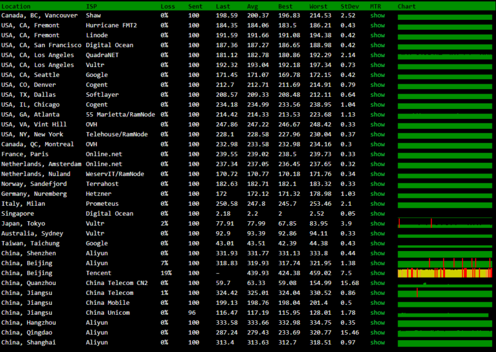
Task: Select the Worst column header
Action: pos(319,6)
